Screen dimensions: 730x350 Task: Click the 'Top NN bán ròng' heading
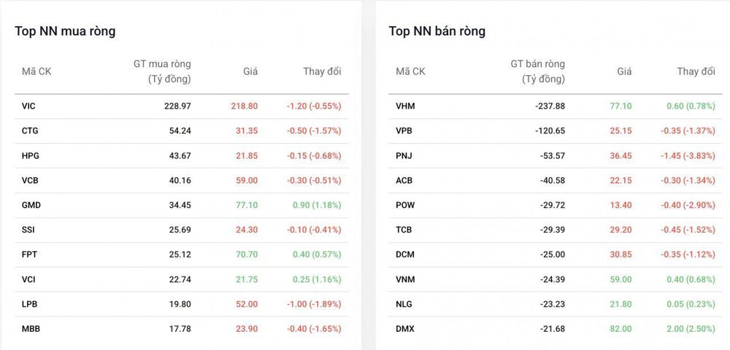[x=437, y=31]
